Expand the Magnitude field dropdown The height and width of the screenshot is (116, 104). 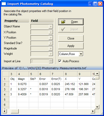(51, 49)
